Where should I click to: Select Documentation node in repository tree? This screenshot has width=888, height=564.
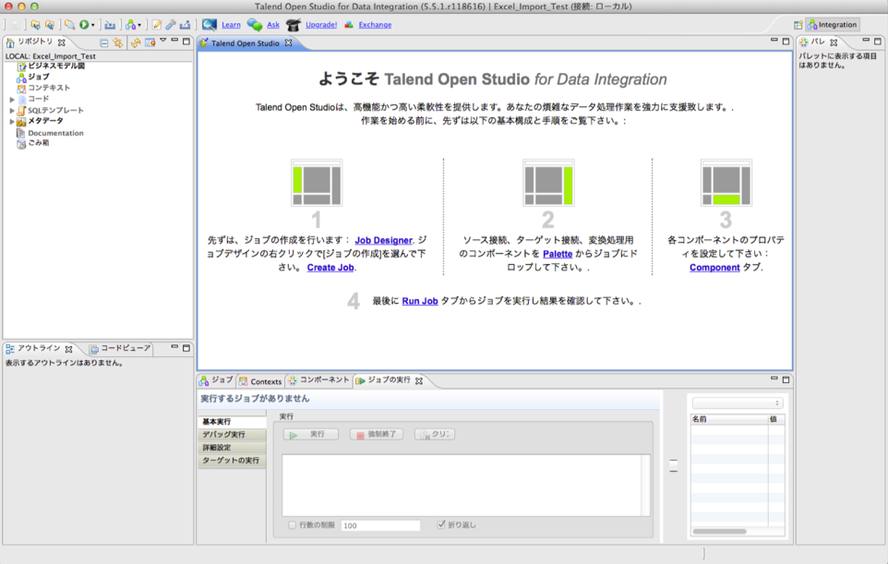coord(55,133)
